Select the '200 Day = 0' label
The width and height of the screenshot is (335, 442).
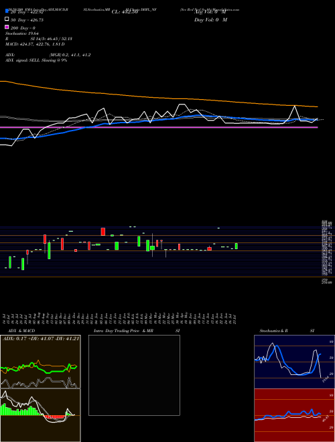tap(23, 28)
